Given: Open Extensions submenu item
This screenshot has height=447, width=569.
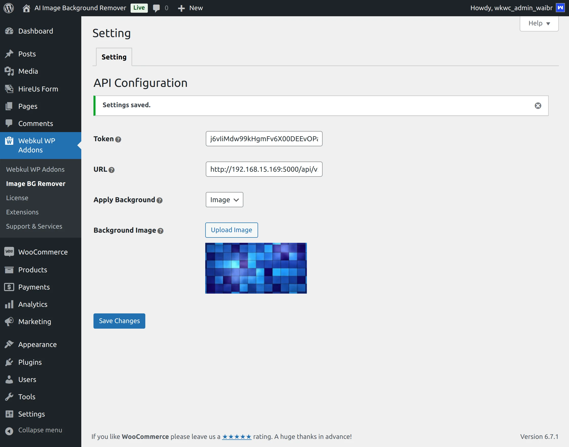Looking at the screenshot, I should [22, 212].
